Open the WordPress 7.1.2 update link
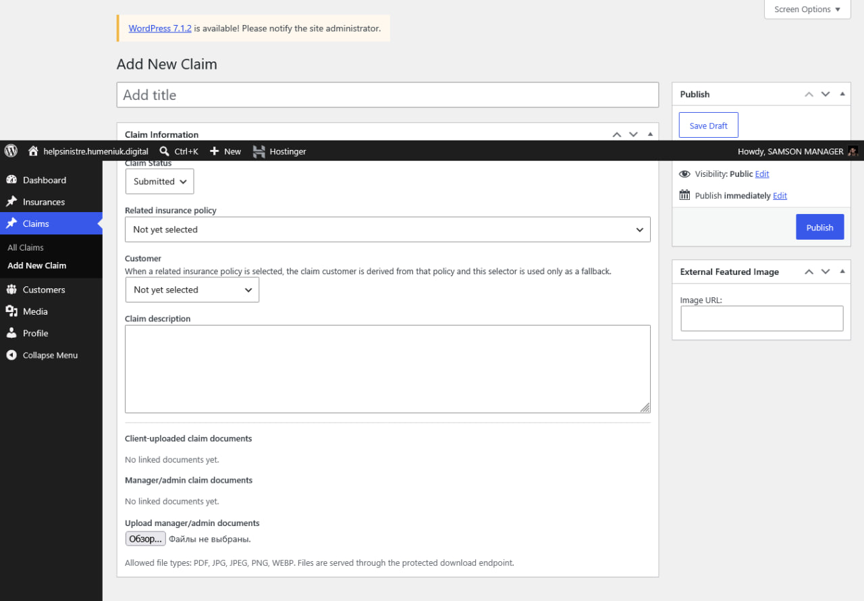Screen dimensions: 864x601 pyautogui.click(x=160, y=28)
